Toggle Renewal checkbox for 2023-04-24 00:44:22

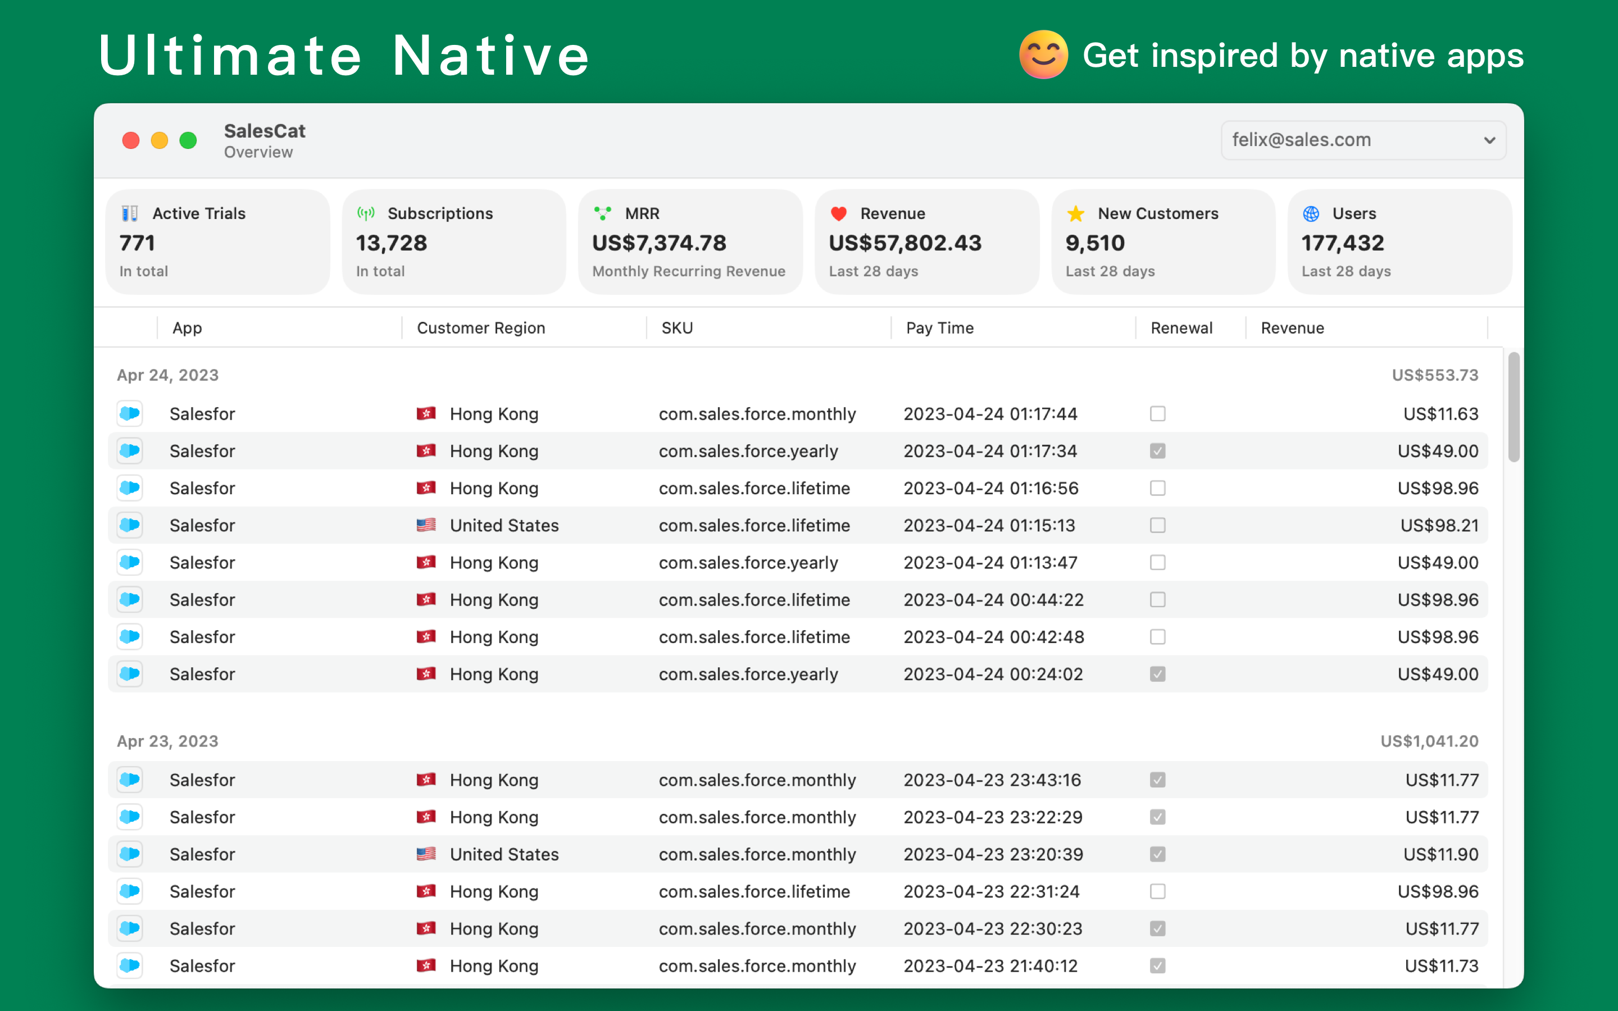click(1158, 600)
